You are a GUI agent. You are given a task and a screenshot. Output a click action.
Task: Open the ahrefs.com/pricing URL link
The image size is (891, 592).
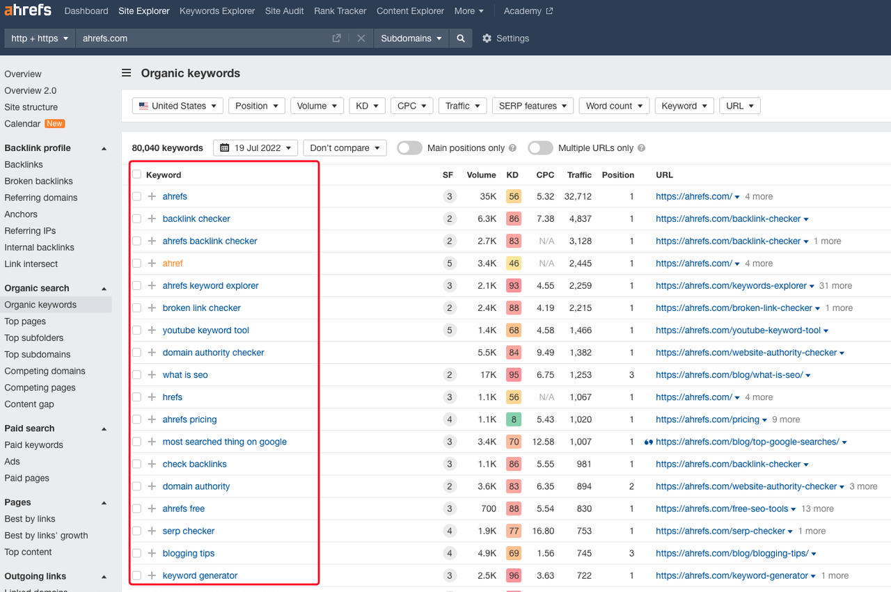click(x=707, y=419)
